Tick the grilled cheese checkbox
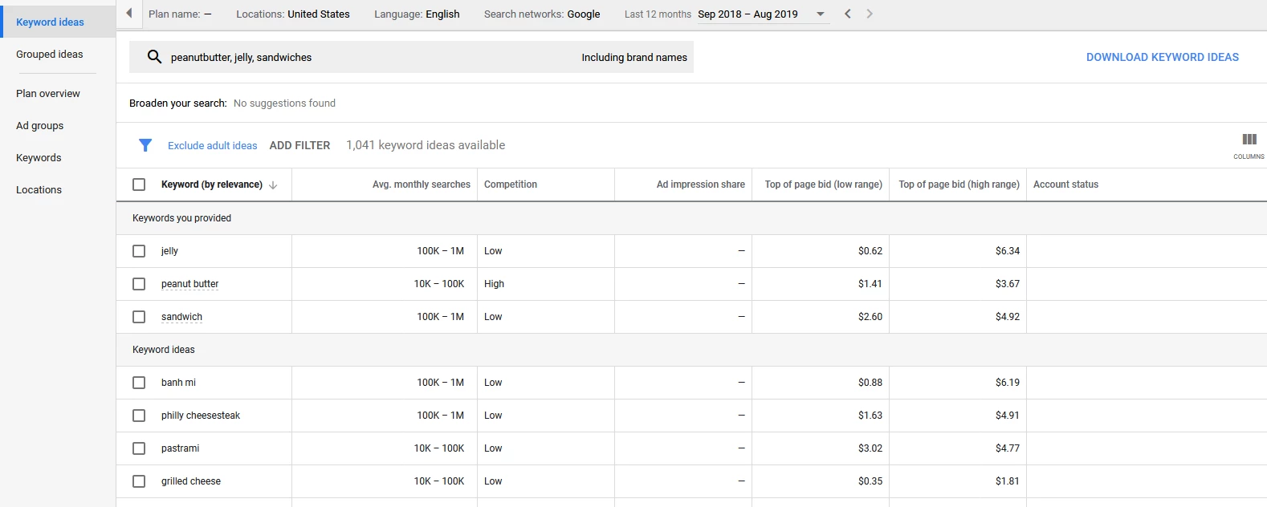Viewport: 1267px width, 507px height. [x=139, y=481]
